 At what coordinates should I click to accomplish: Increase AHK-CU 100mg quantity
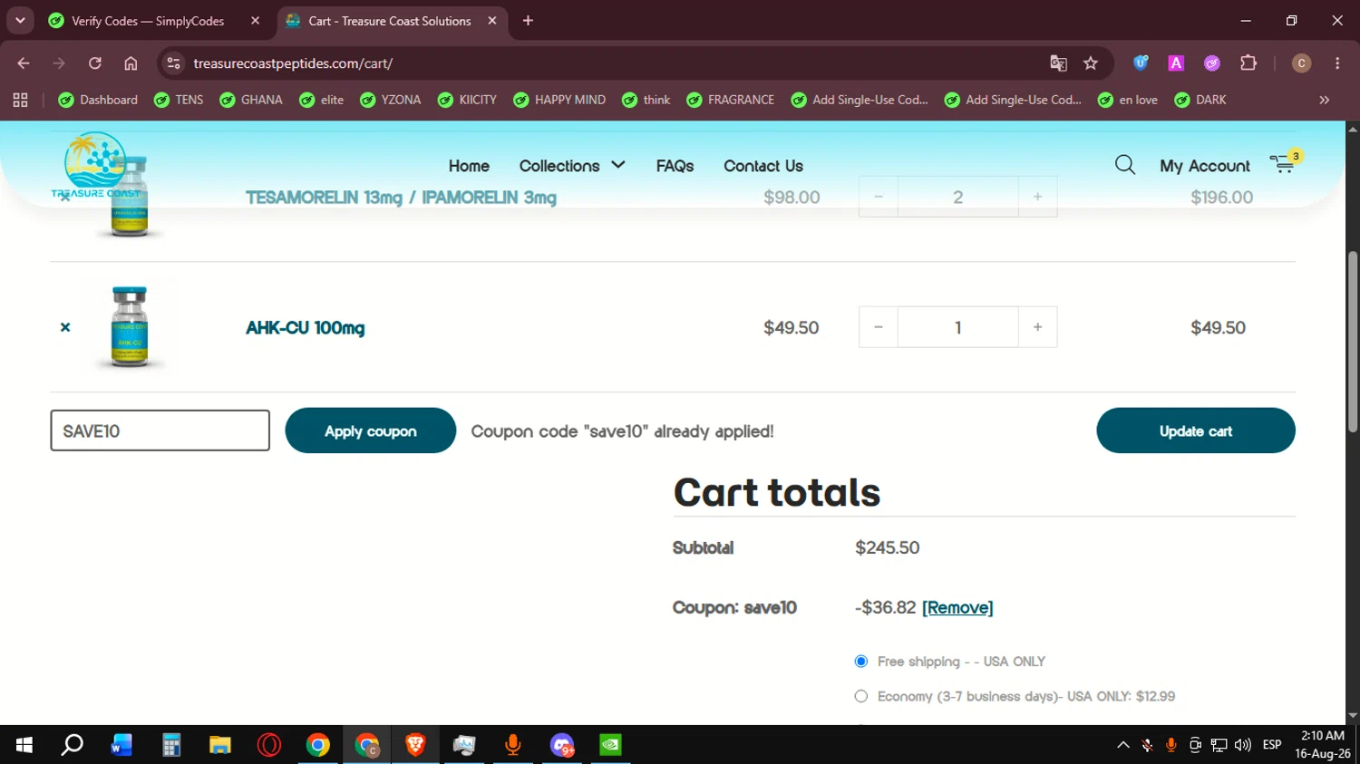[1038, 327]
